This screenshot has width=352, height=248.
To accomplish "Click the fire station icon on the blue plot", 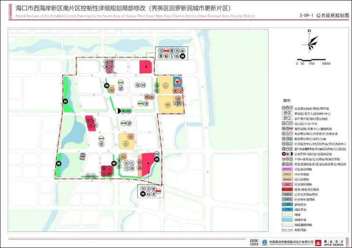I will tap(177, 81).
